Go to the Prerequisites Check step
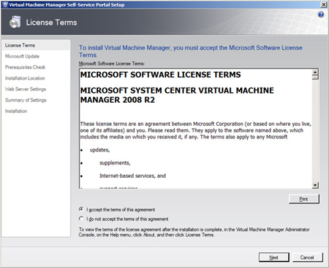Viewport: 329px width, 268px height. (x=25, y=67)
